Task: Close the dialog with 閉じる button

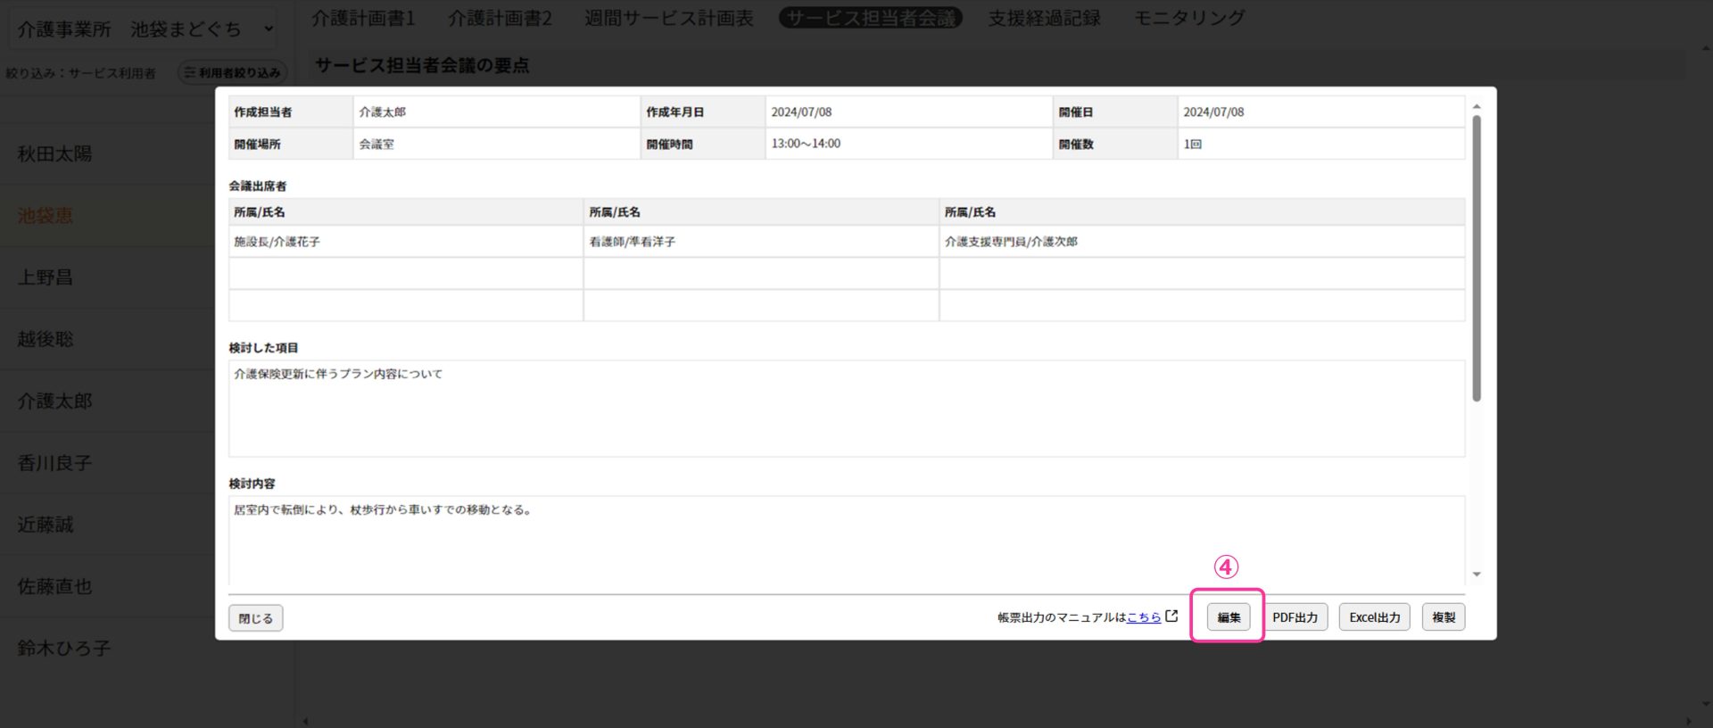Action: coord(256,618)
